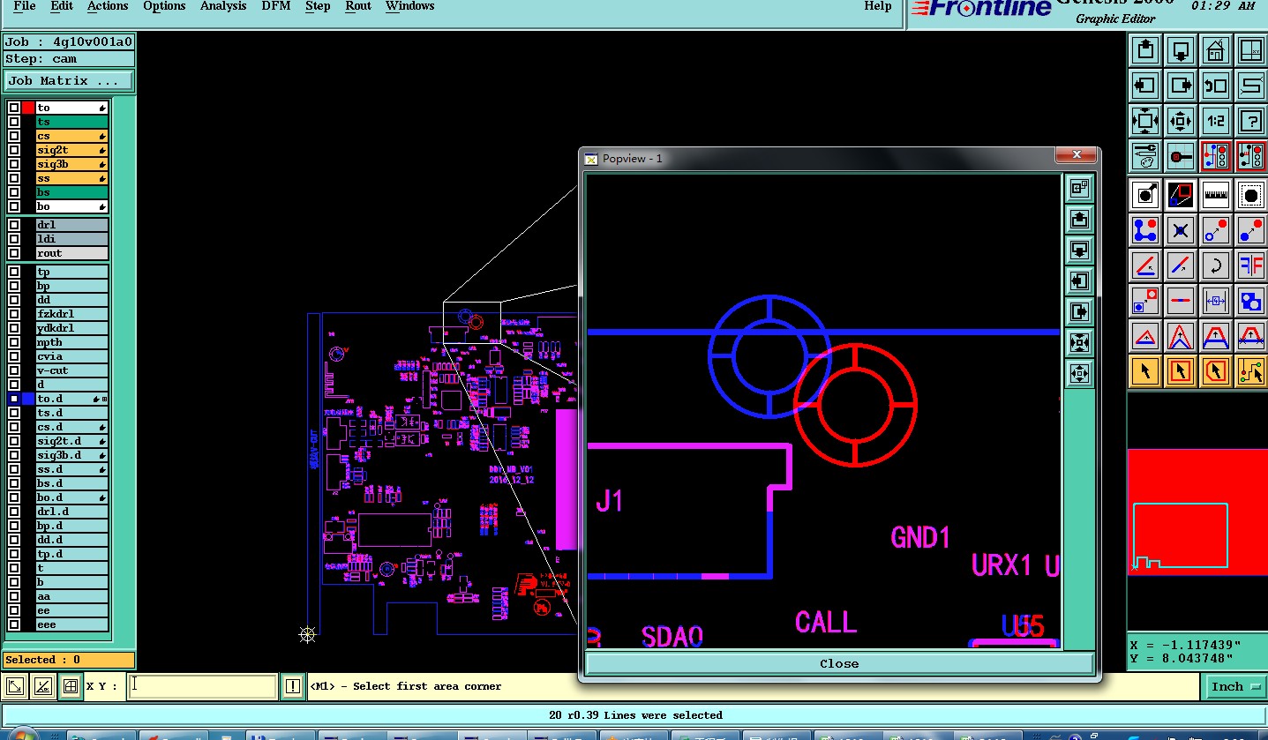Screen dimensions: 1268x740
Task: Click the pan left arrow icon
Action: (x=1145, y=86)
